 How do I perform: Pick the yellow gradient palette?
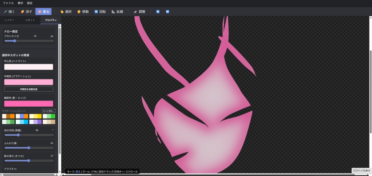(x=35, y=116)
